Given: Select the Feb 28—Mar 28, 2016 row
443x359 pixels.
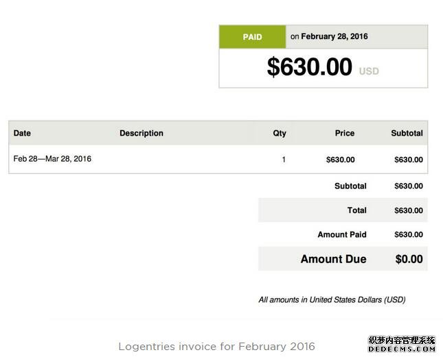Looking at the screenshot, I should pyautogui.click(x=218, y=159).
